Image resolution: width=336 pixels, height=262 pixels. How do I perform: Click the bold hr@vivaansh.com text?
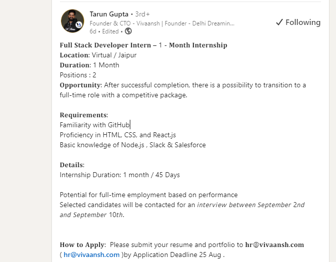(x=274, y=245)
